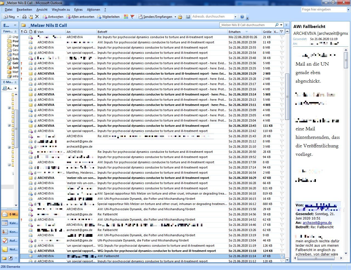Screen dimensions: 351x270
Task: Toggle flag for mail received 21.06.2020 19:52
Action: click(282, 157)
